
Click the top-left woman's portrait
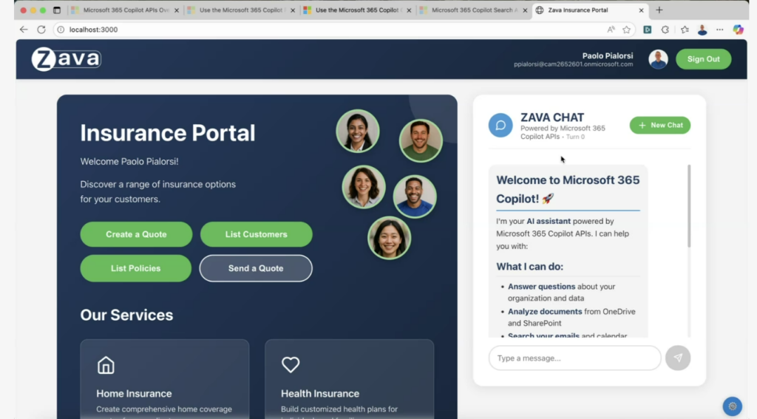pos(358,131)
